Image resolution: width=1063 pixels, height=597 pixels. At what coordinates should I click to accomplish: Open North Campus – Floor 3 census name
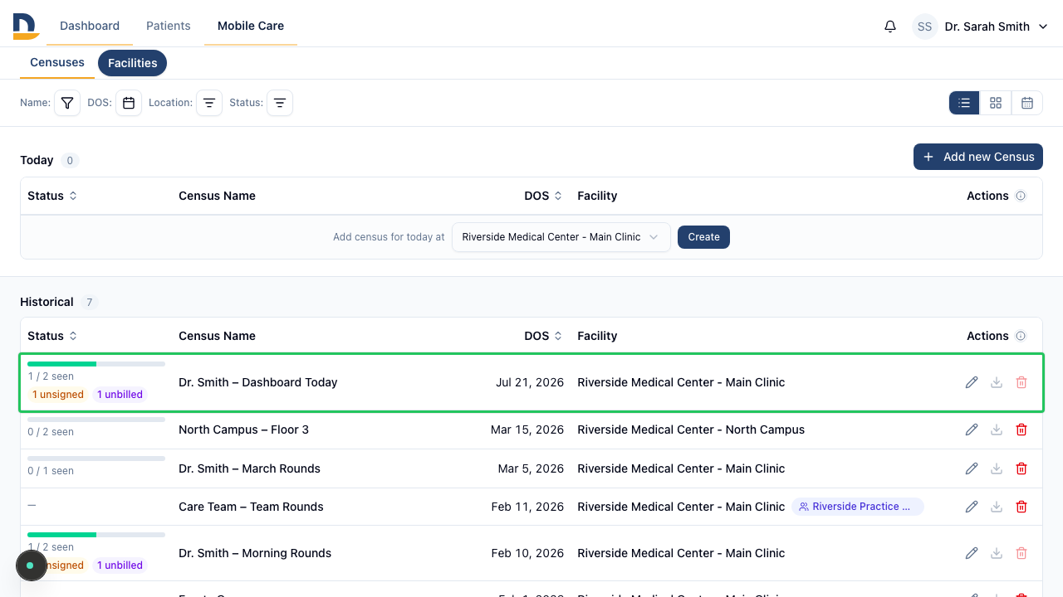(x=243, y=430)
